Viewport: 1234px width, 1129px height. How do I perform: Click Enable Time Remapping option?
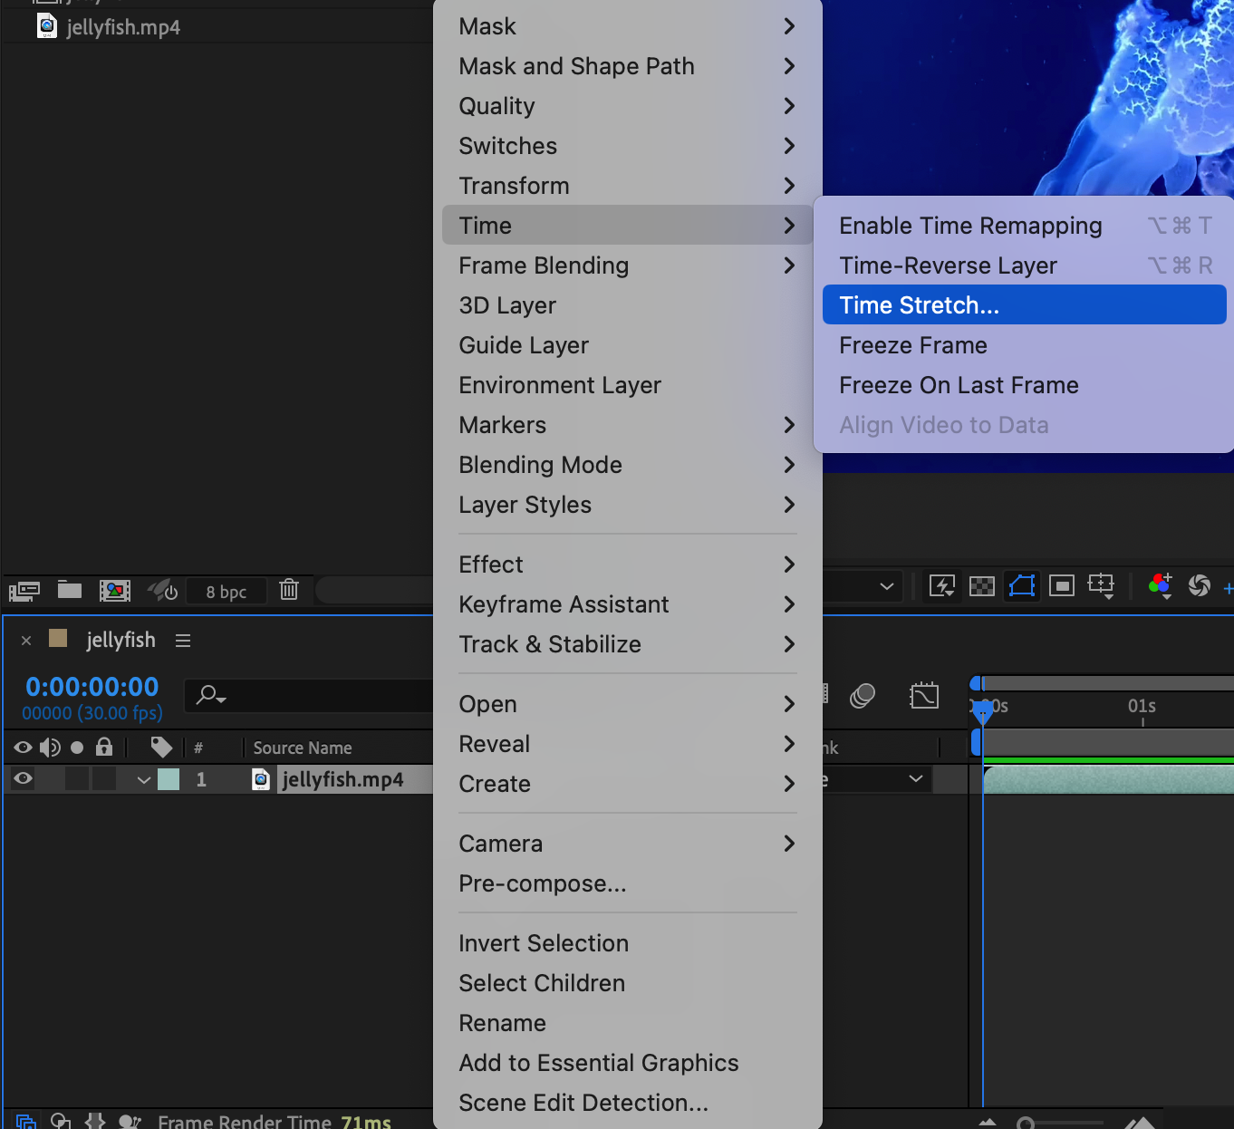(x=970, y=226)
